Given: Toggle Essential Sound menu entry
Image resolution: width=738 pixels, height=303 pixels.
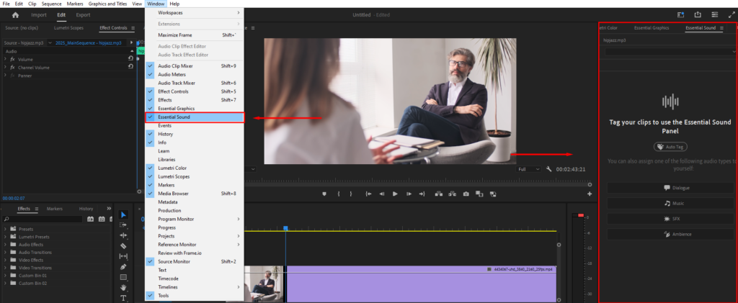Looking at the screenshot, I should pyautogui.click(x=195, y=117).
